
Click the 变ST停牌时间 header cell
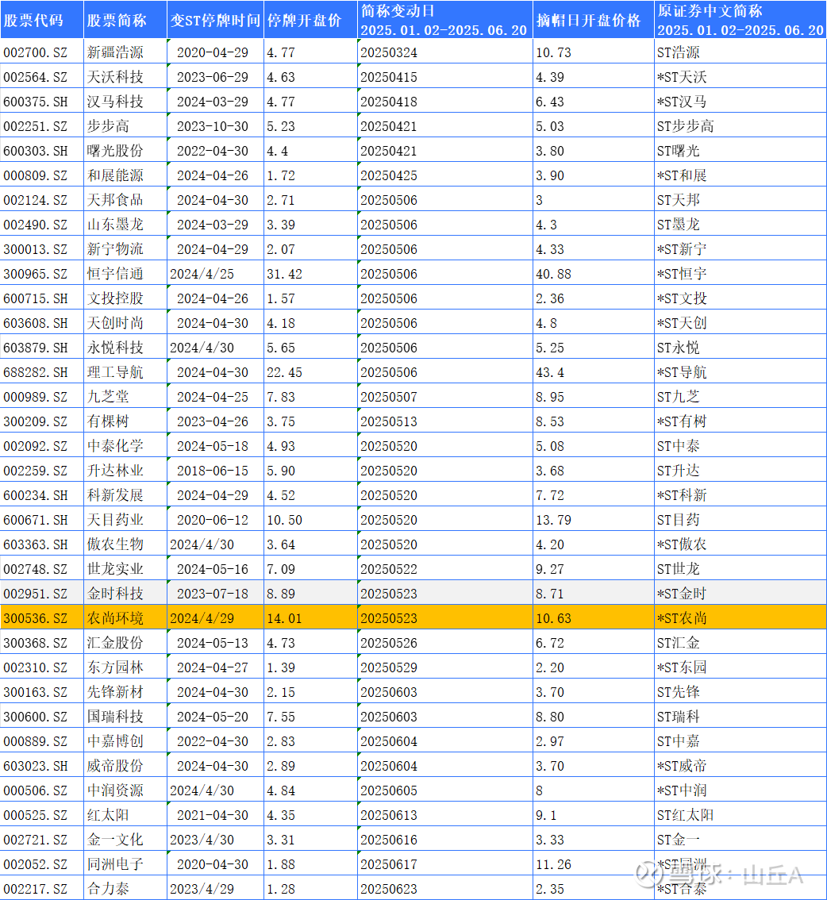click(x=215, y=20)
